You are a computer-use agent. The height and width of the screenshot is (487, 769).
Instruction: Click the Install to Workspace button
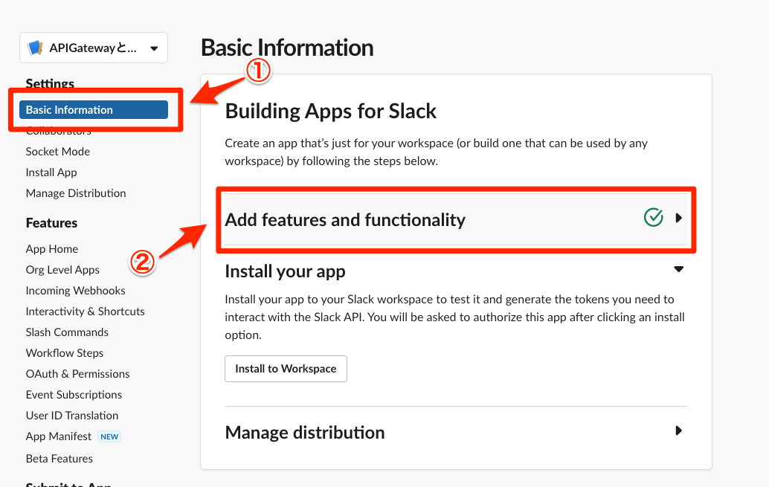286,369
